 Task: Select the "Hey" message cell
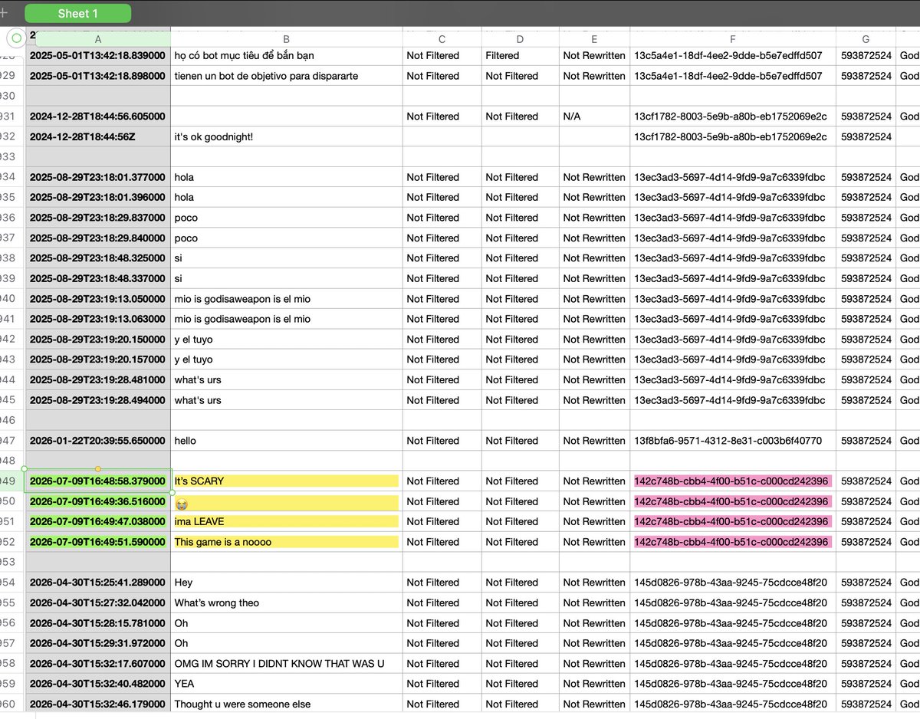tap(287, 583)
